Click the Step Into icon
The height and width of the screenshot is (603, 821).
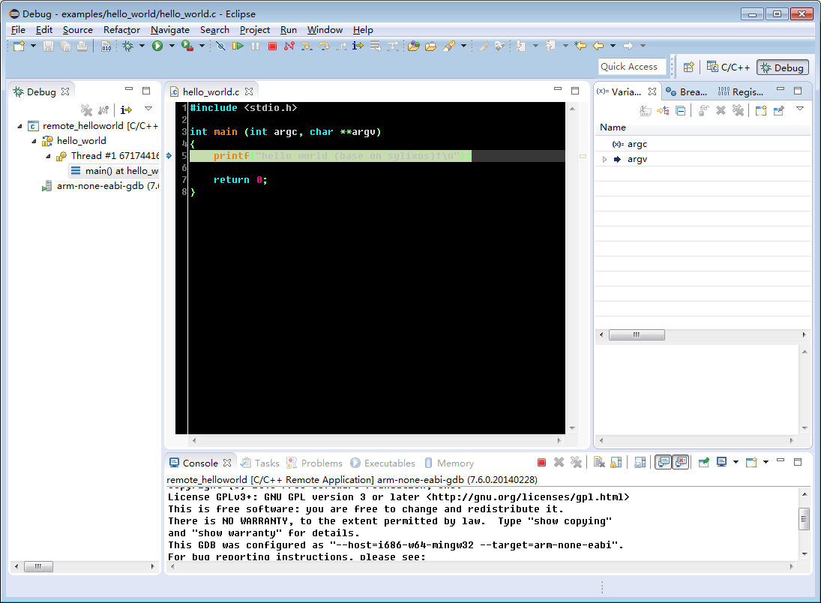307,46
